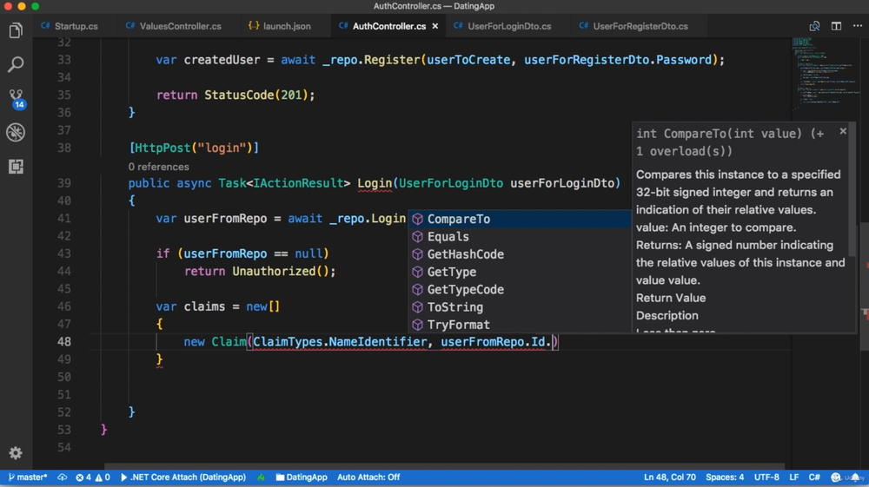Choose ToString from the suggestion list
The width and height of the screenshot is (869, 487).
pyautogui.click(x=520, y=307)
